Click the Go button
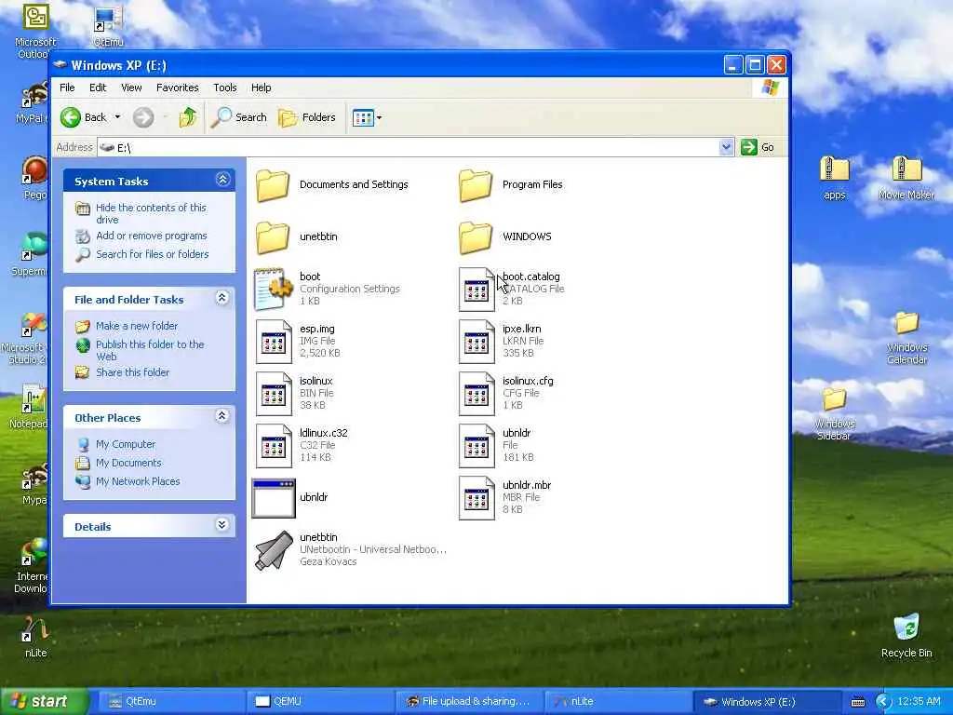The image size is (953, 715). (x=758, y=147)
